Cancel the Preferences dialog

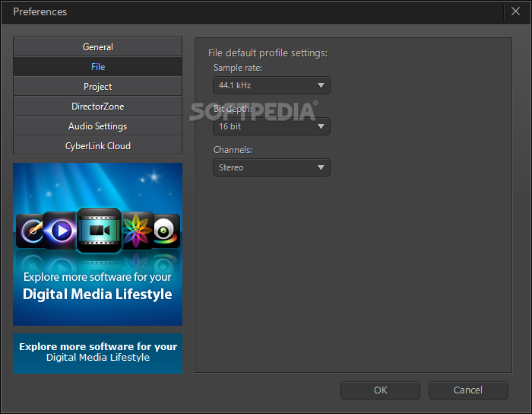(468, 390)
